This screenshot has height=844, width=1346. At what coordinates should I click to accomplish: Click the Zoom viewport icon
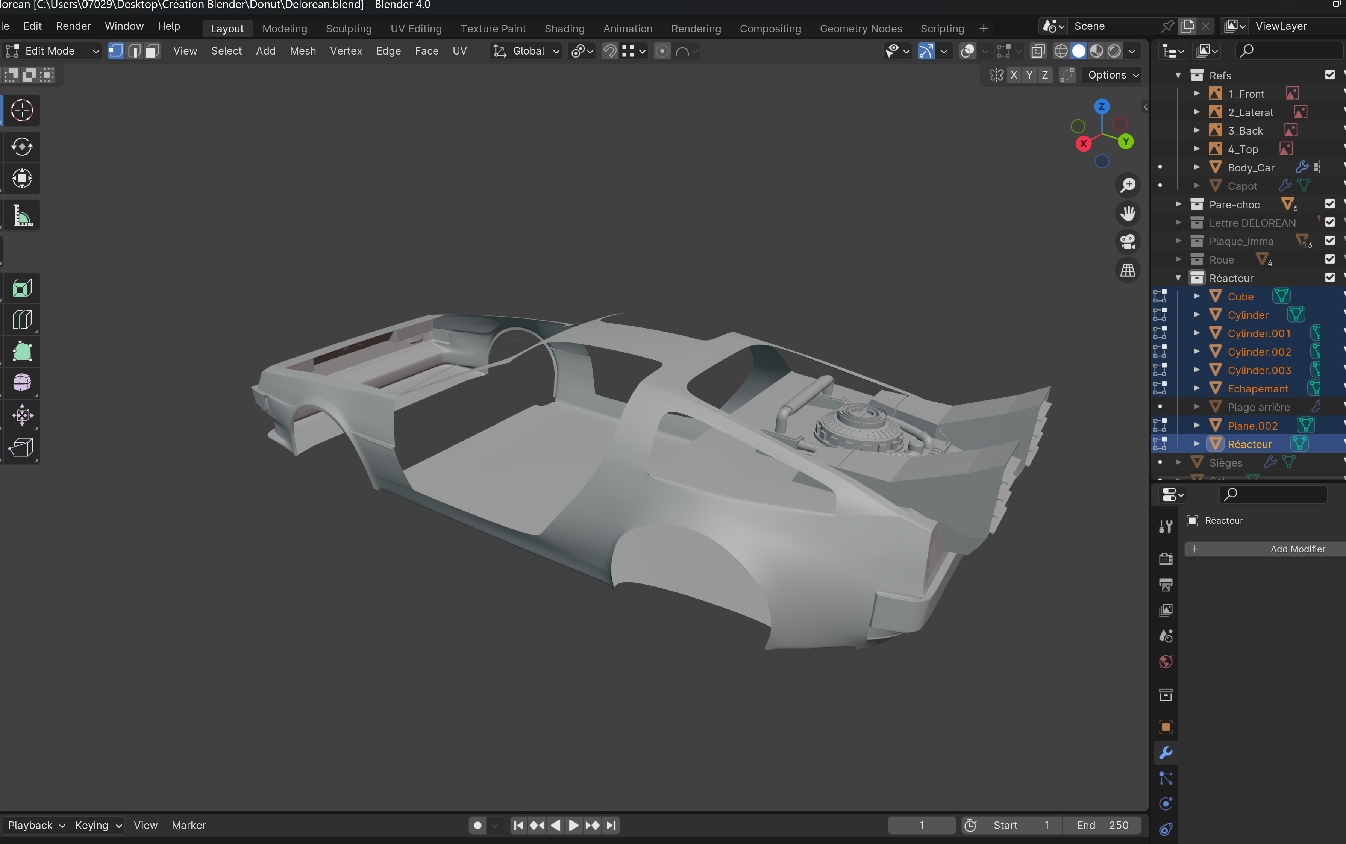[x=1128, y=185]
